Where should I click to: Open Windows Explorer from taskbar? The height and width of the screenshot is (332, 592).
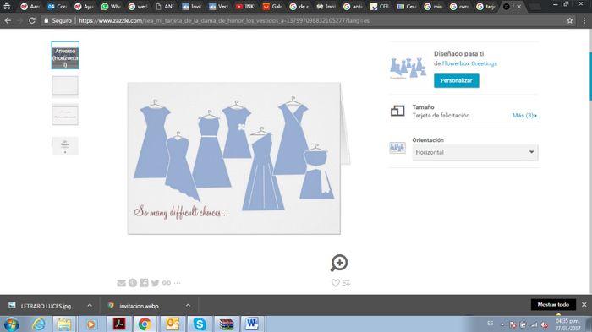(64, 324)
